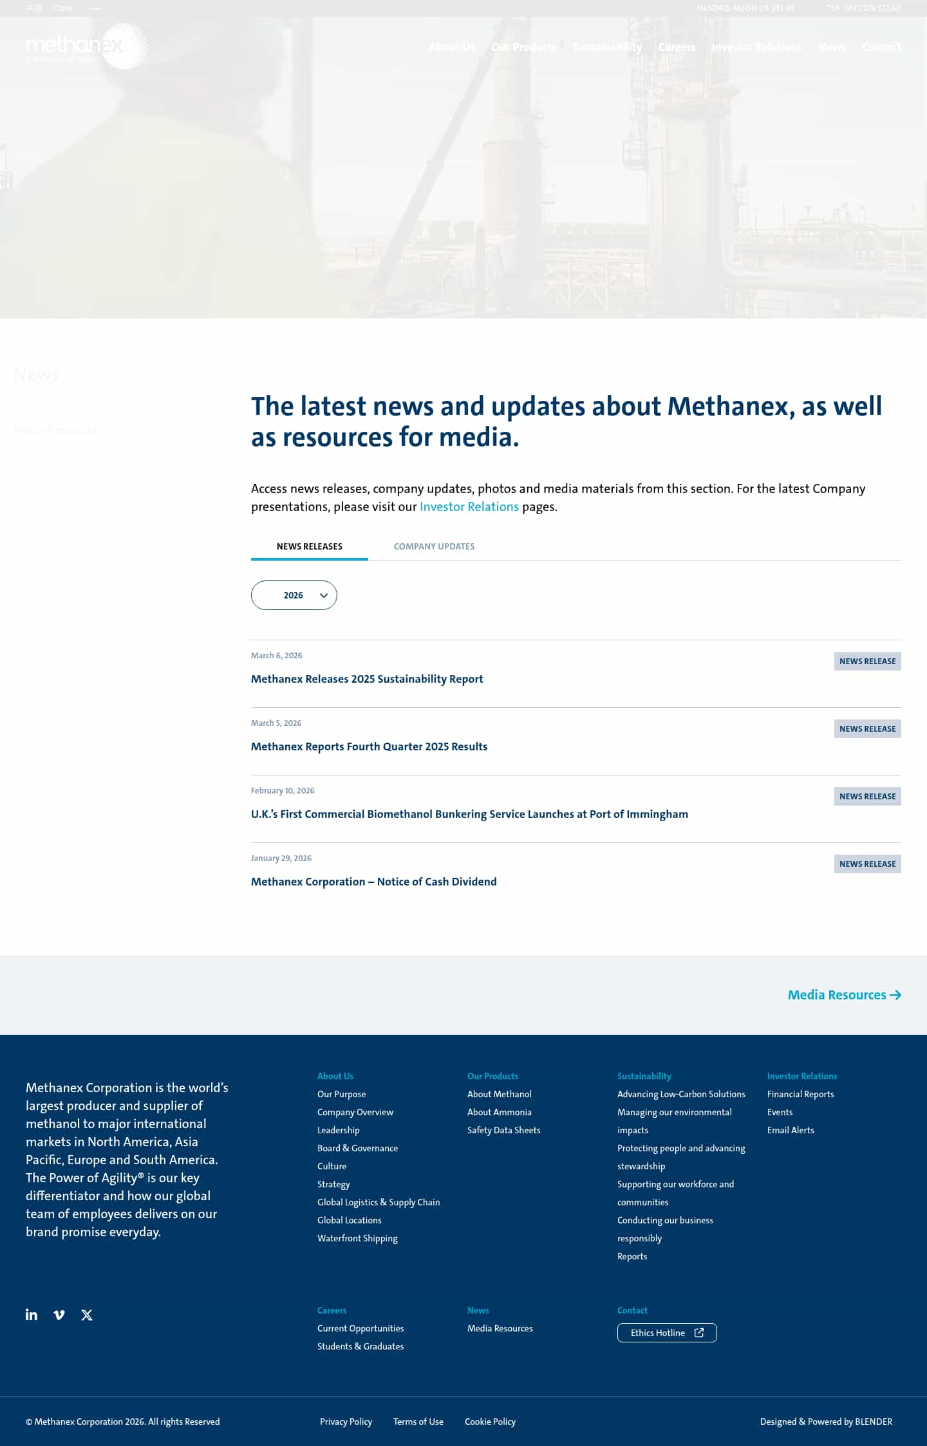The width and height of the screenshot is (927, 1446).
Task: Open About Methanol footer link
Action: click(x=500, y=1094)
